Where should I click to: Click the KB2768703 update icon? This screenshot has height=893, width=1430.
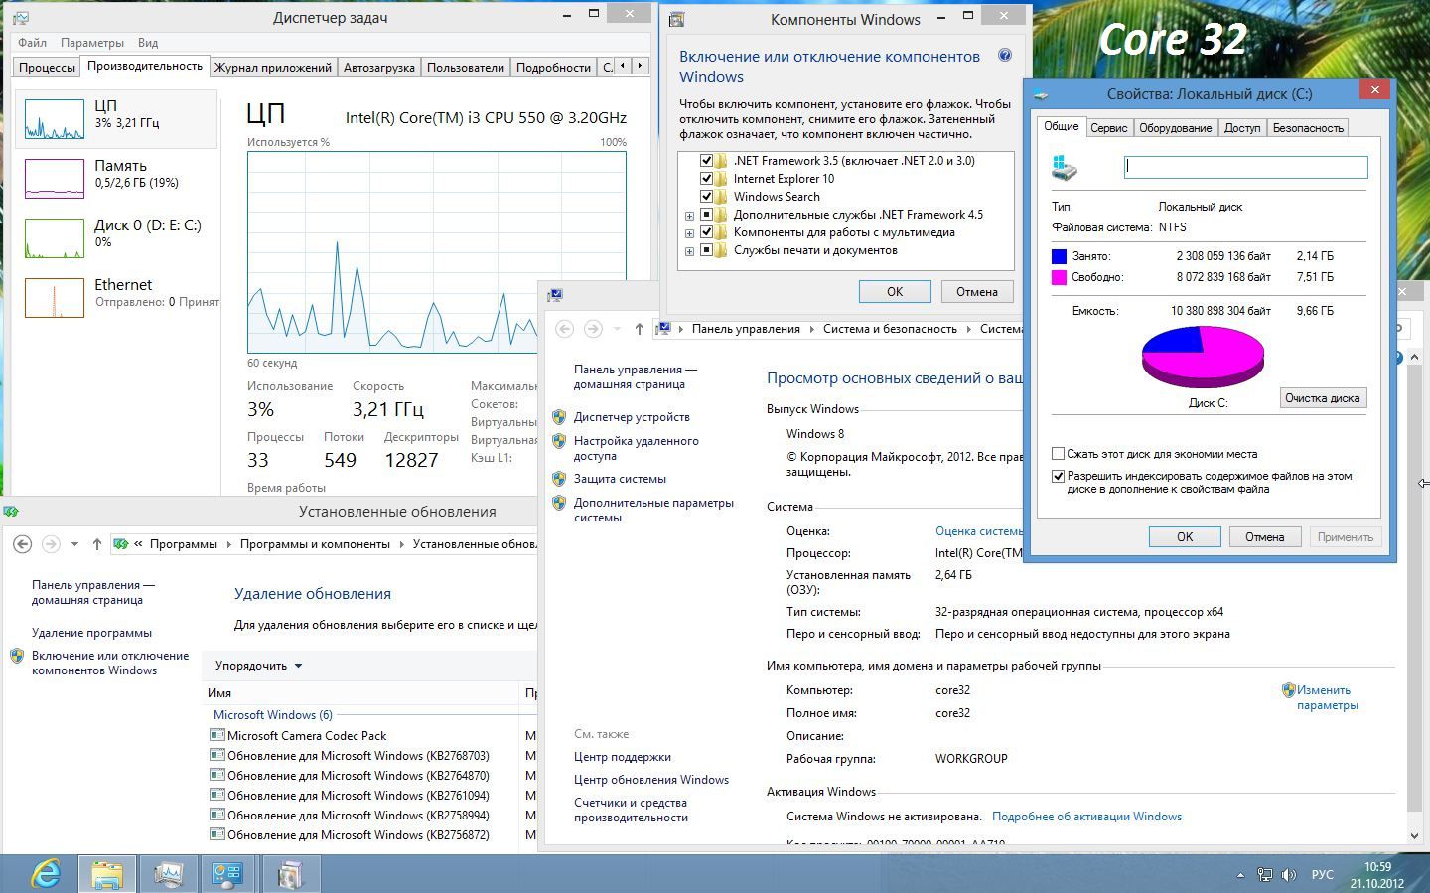click(x=216, y=755)
